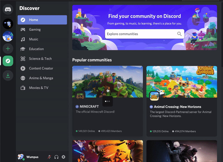Click the Download Apps arrow icon

point(8,75)
